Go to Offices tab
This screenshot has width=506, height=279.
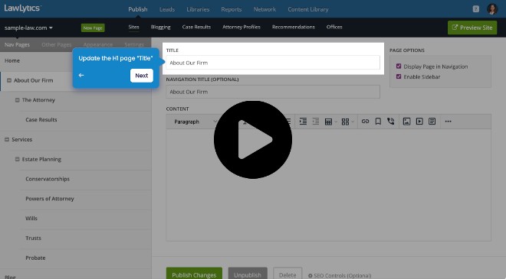[334, 27]
